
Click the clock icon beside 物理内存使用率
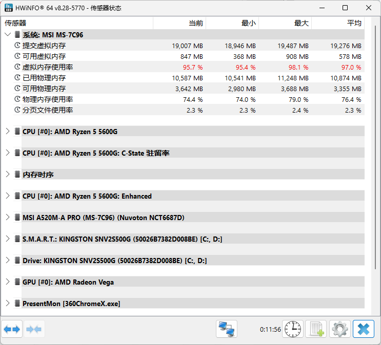click(17, 99)
